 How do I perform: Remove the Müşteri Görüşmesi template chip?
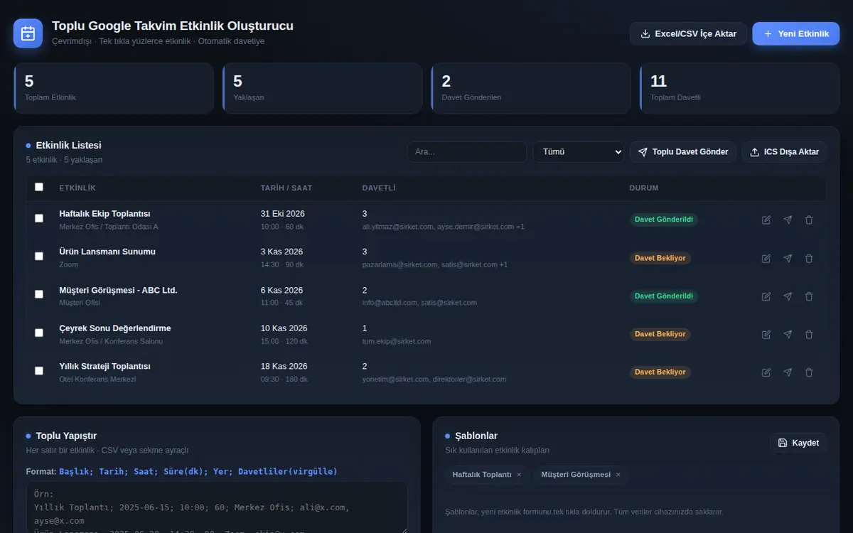tap(618, 475)
